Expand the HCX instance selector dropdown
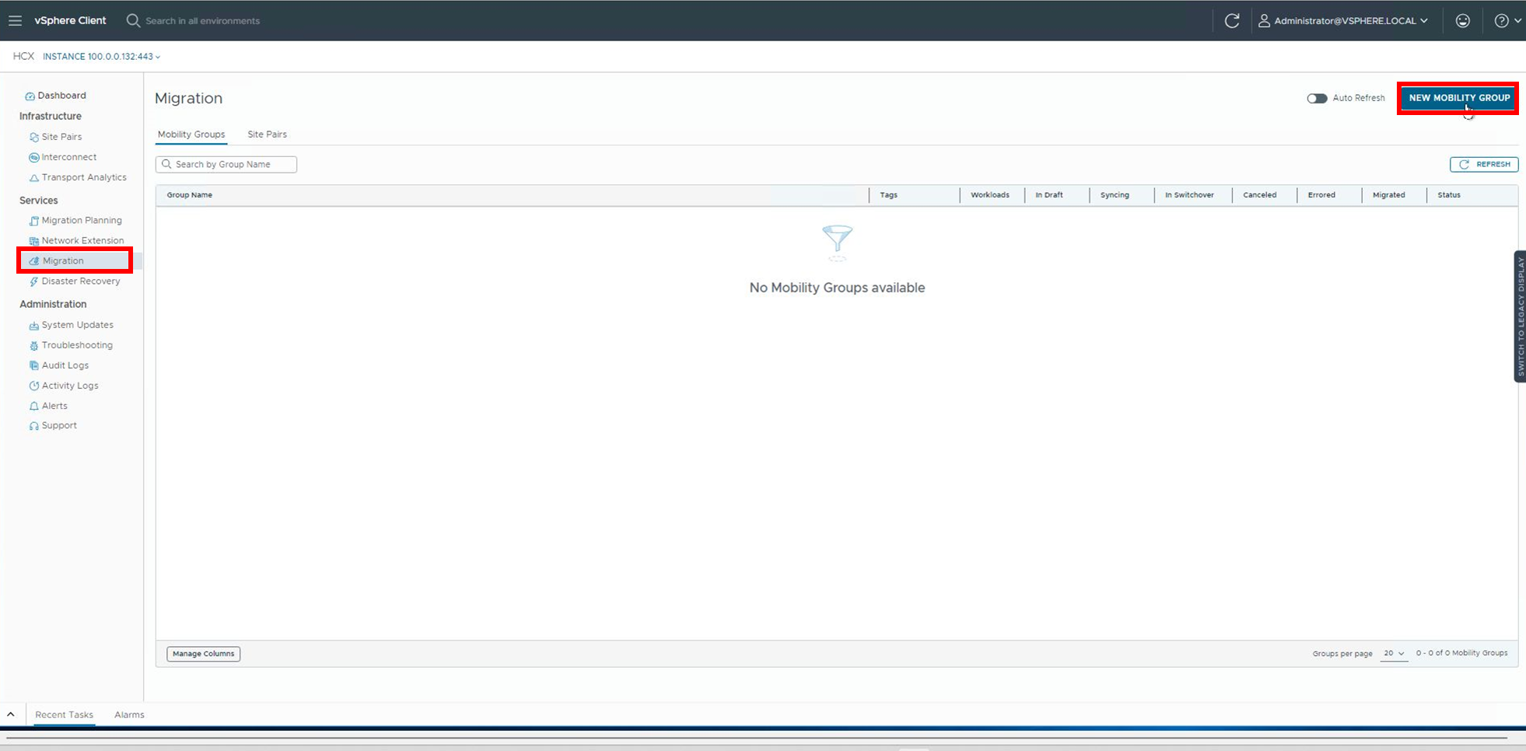The height and width of the screenshot is (751, 1526). [x=101, y=57]
